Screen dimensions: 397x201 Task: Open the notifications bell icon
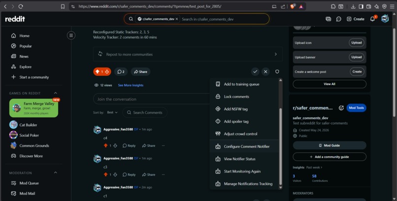coord(372,19)
